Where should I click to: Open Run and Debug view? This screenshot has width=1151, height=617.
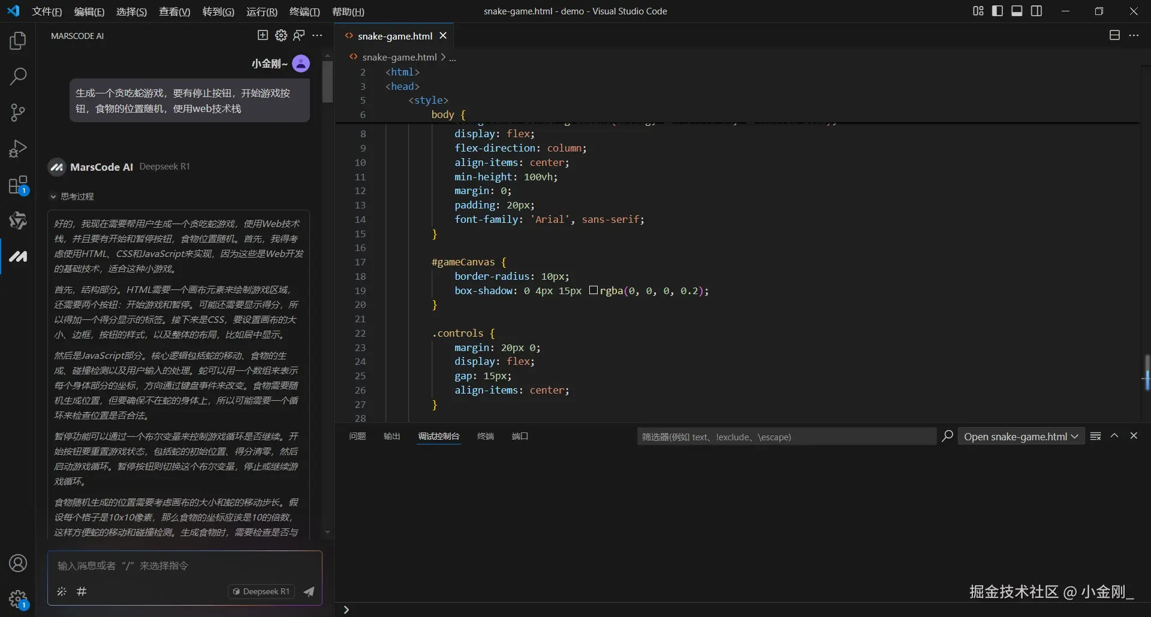18,149
